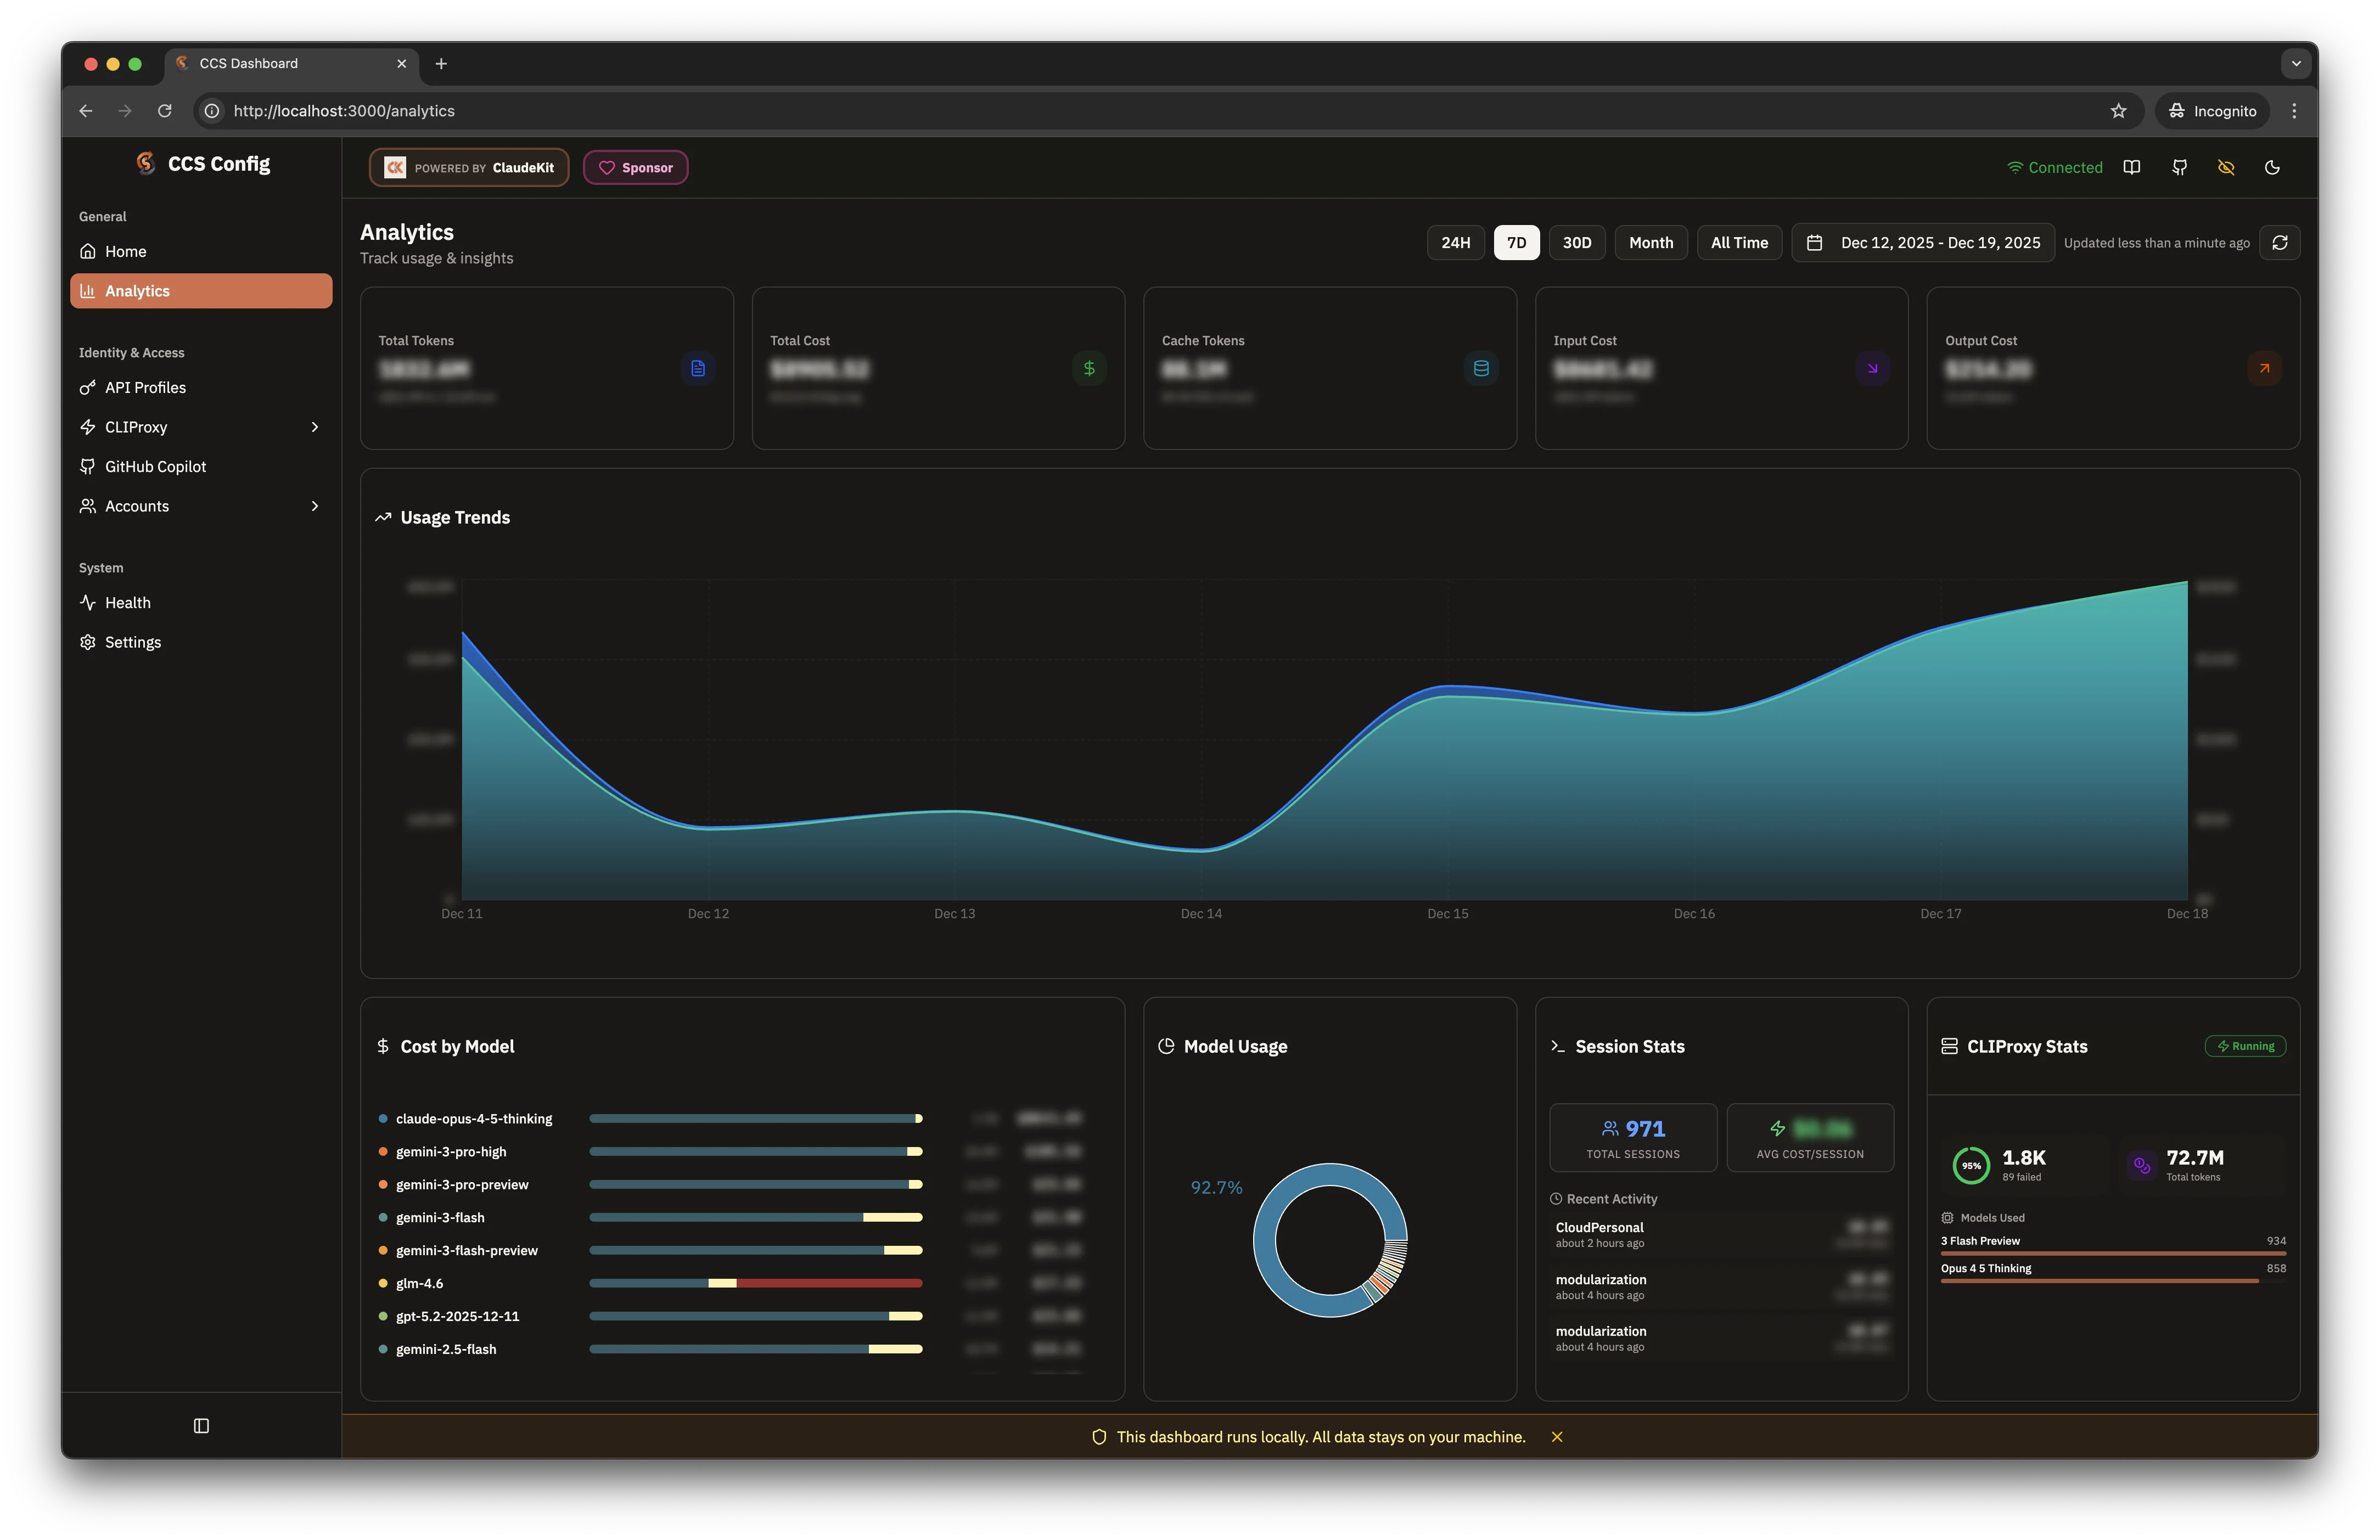Open Settings from the sidebar
2380x1540 pixels.
pyautogui.click(x=132, y=641)
